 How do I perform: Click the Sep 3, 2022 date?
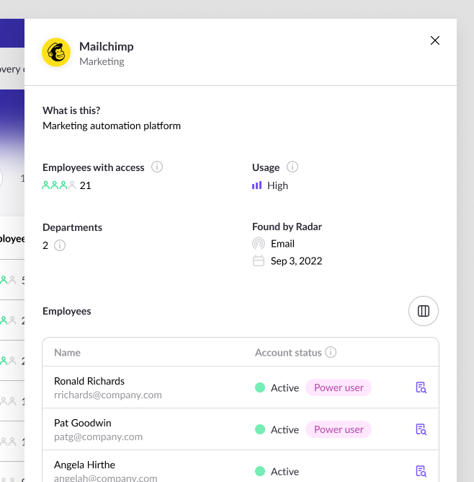[296, 261]
